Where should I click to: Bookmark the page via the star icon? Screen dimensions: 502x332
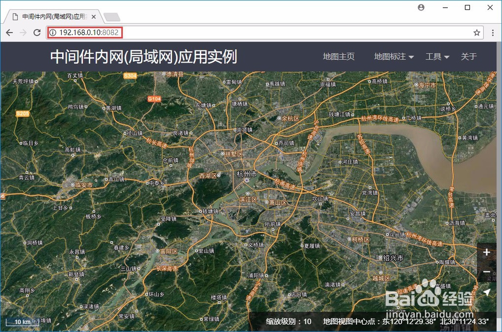(476, 32)
